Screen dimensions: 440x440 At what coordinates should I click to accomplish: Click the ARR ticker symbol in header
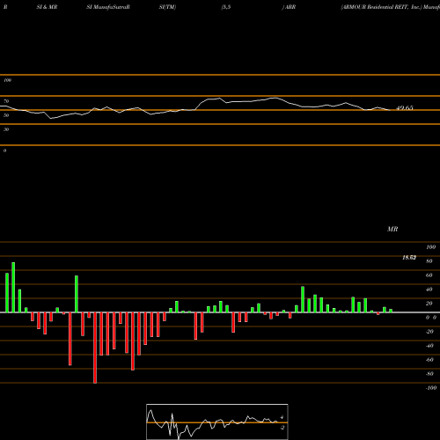tap(290, 7)
